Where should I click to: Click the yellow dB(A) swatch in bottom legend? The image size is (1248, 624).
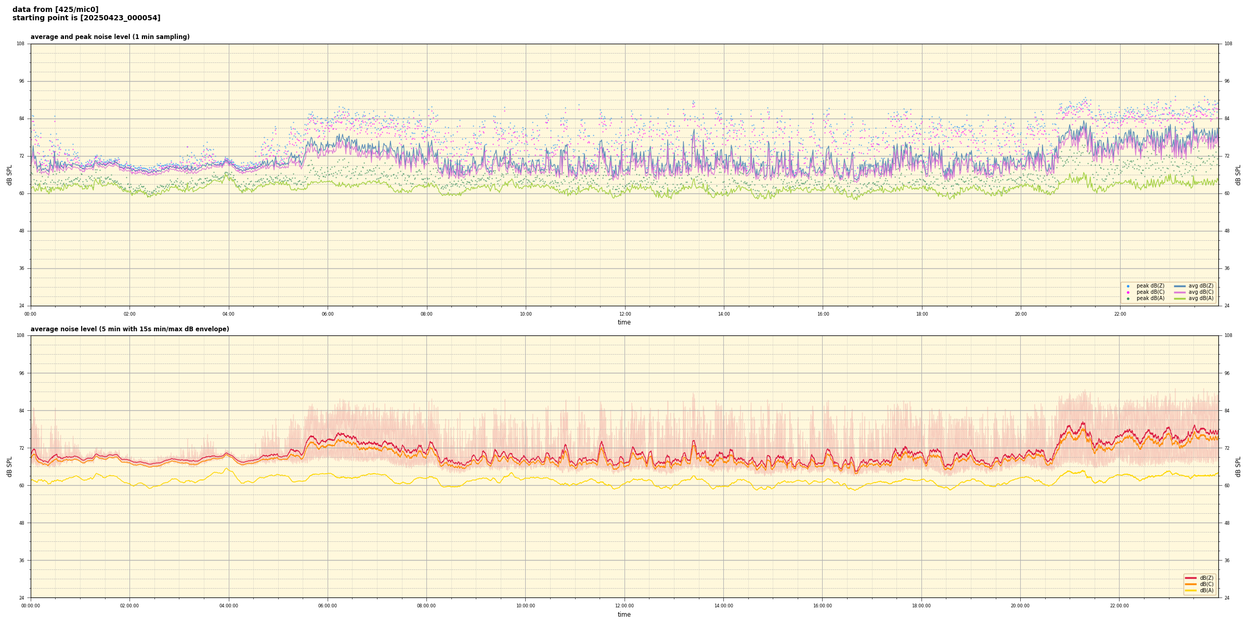[1191, 590]
